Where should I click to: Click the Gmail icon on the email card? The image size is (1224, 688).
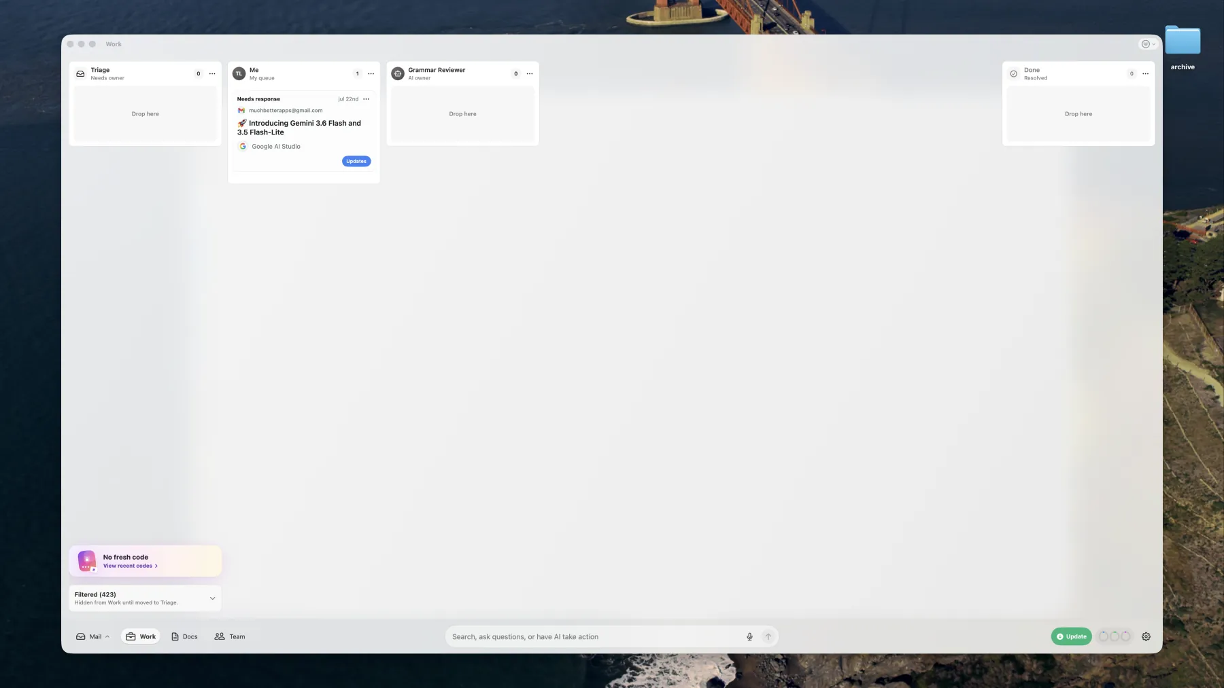(x=241, y=110)
